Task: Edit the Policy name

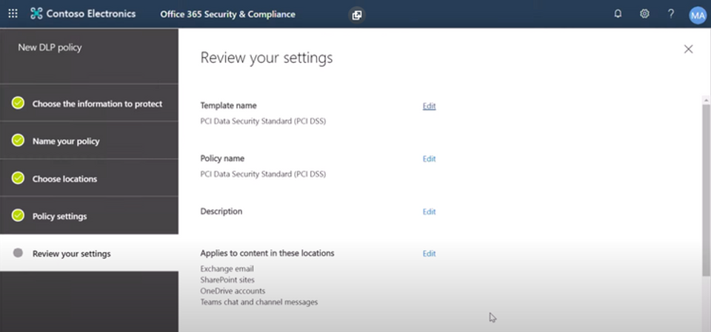Action: click(x=429, y=159)
